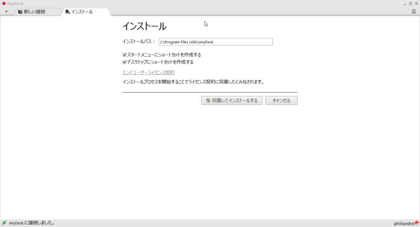Image resolution: width=420 pixels, height=227 pixels.
Task: Focus the install path input field
Action: [216, 42]
